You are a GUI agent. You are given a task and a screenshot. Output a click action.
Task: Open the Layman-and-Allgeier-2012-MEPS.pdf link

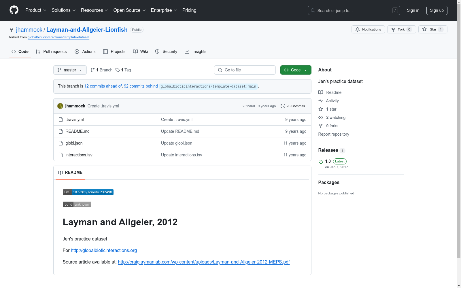(204, 262)
